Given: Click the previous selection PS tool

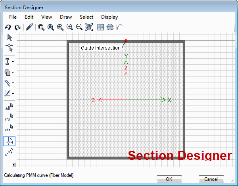Looking at the screenshot, I should click(9, 117).
